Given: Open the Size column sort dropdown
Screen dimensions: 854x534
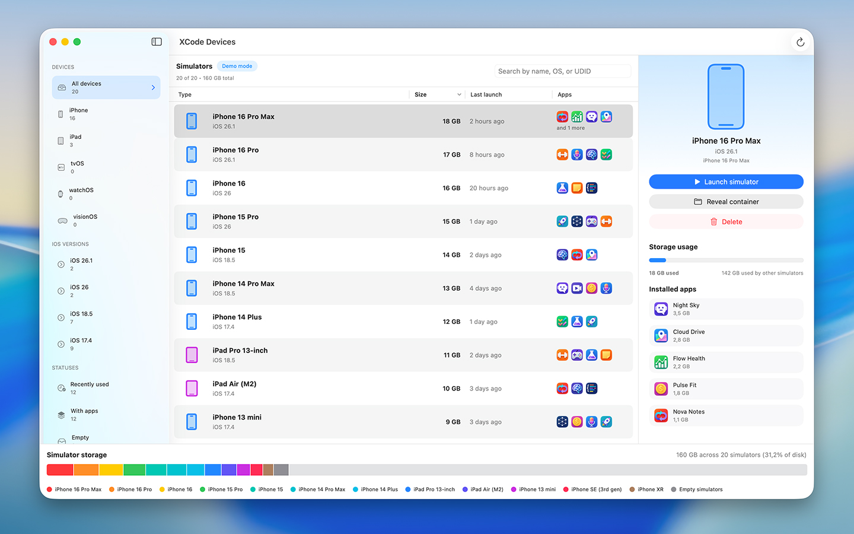Looking at the screenshot, I should tap(458, 94).
